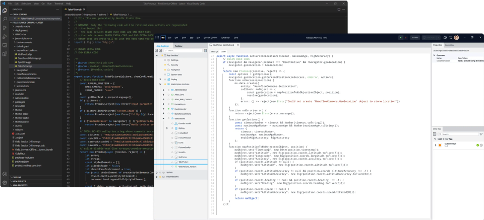Open Source Control in VS Code activity bar
Screen dimensions: 484x220
[5, 27]
